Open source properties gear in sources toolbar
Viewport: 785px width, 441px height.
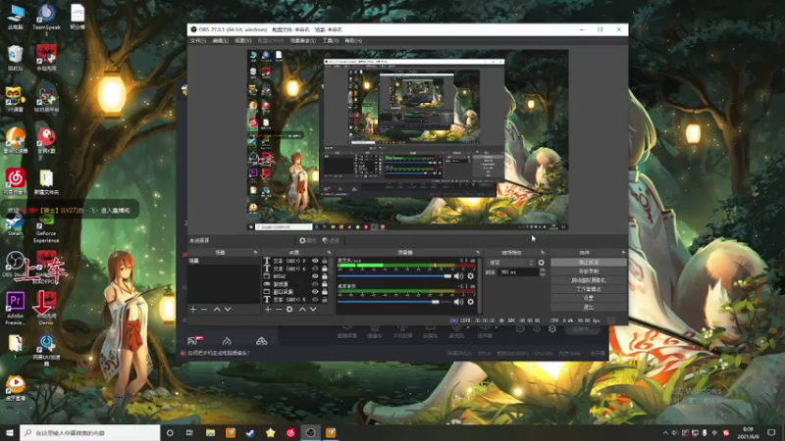pos(289,310)
